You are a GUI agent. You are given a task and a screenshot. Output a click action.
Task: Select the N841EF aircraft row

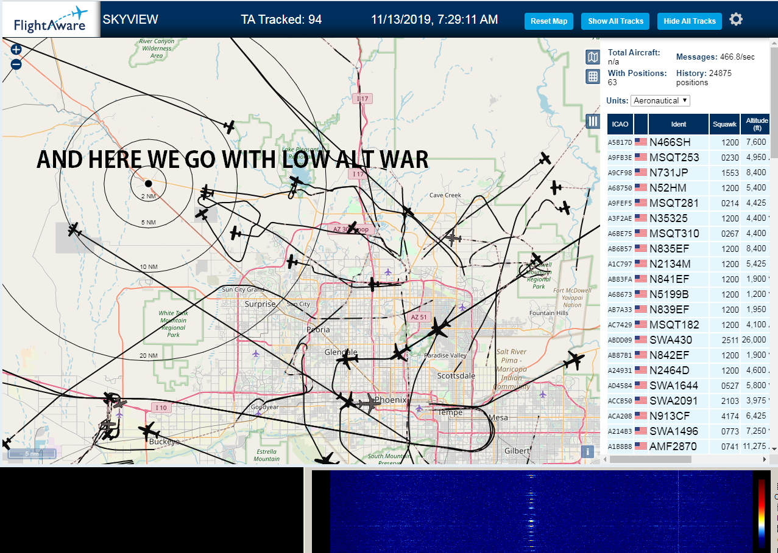689,279
